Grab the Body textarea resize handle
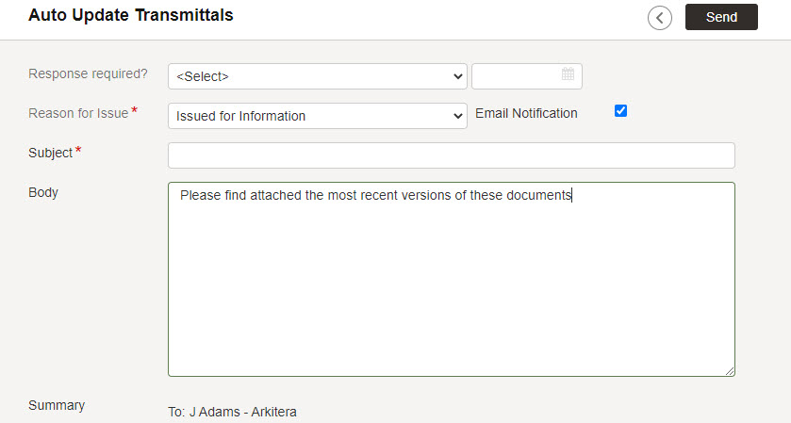Viewport: 791px width, 423px height. coord(730,371)
